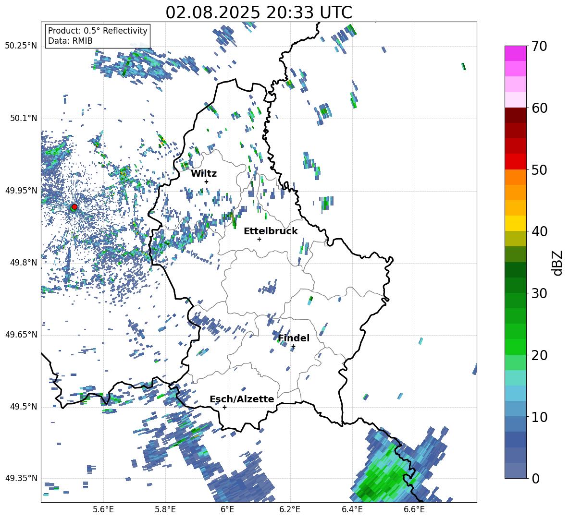Click the latitude label 50.1°N
The width and height of the screenshot is (569, 519).
coord(23,118)
